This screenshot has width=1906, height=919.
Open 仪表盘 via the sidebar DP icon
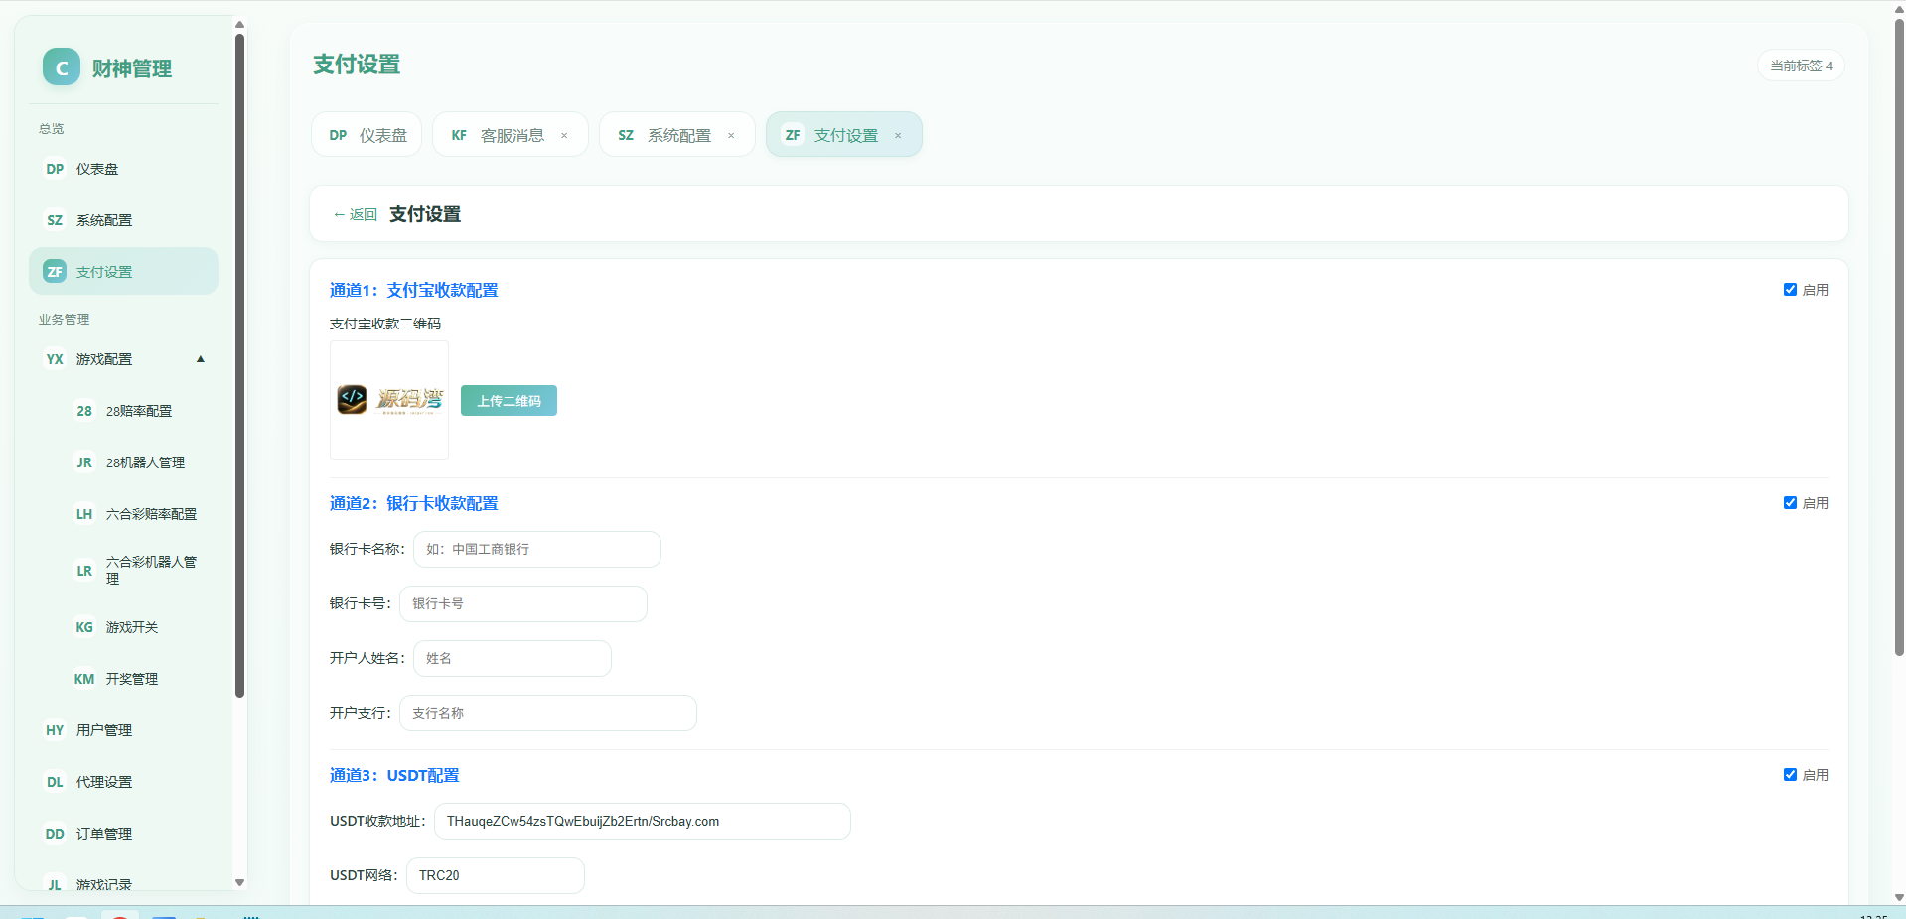[55, 169]
